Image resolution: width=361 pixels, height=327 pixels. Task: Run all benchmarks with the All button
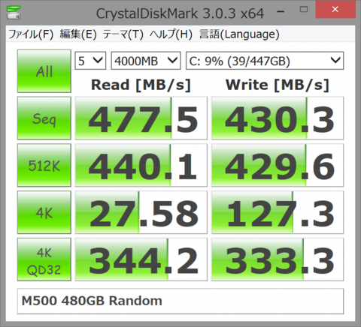click(44, 71)
